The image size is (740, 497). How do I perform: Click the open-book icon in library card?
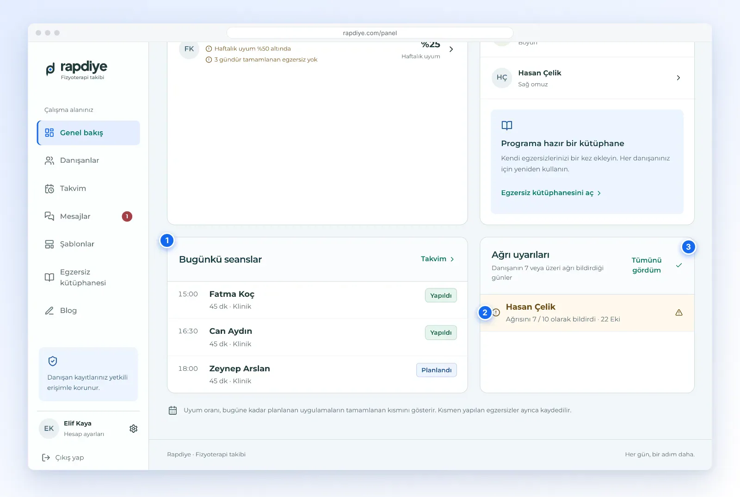507,125
